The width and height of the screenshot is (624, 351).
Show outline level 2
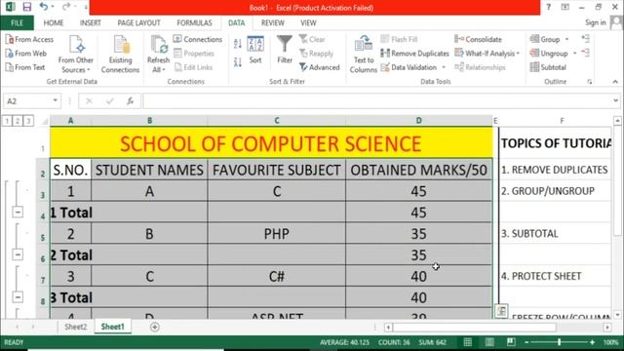point(18,121)
